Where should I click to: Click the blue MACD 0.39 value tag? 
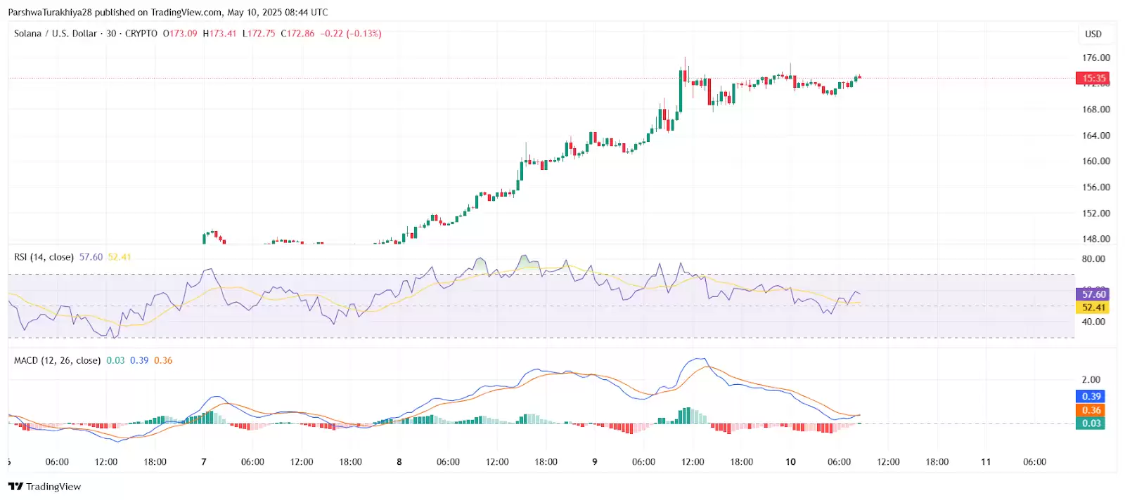[1091, 397]
